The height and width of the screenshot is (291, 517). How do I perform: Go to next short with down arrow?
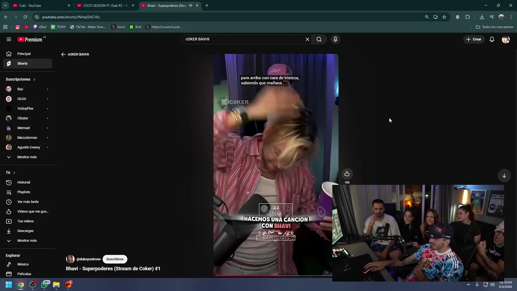click(x=504, y=175)
